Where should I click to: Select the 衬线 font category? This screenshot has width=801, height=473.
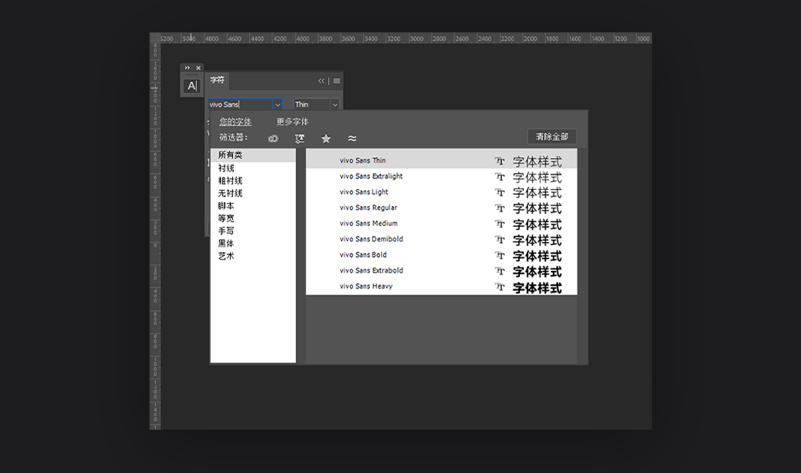[227, 168]
